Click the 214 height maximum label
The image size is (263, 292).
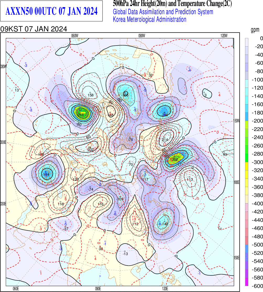click(165, 140)
